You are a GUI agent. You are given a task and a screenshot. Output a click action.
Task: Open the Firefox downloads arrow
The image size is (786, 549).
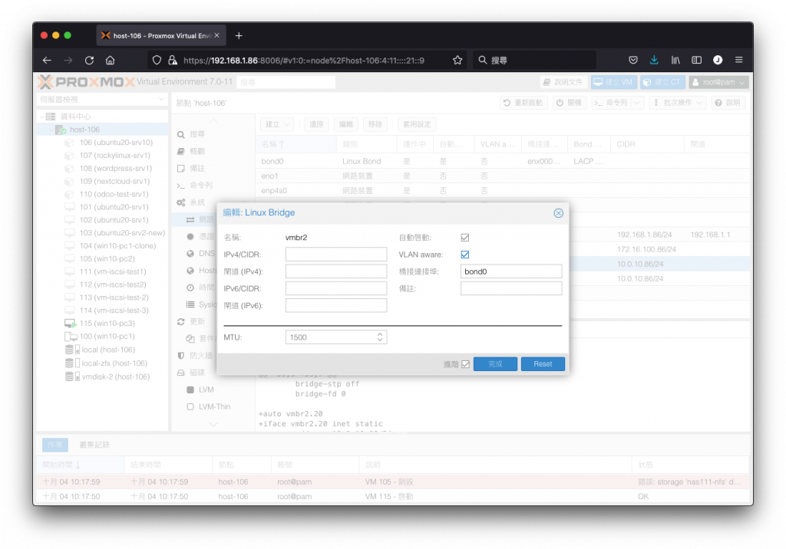point(654,60)
